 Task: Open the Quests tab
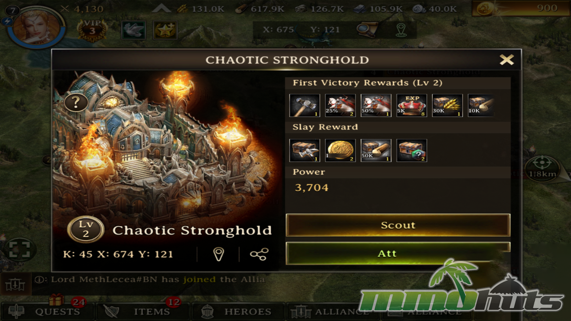point(48,311)
